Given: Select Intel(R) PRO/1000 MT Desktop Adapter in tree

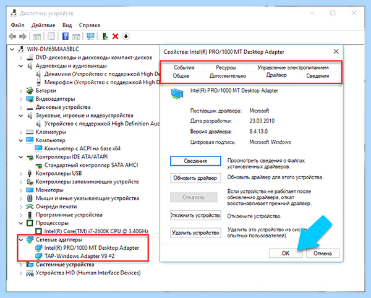Looking at the screenshot, I should tap(92, 248).
